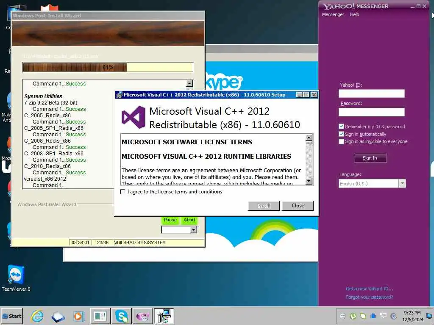Click the TeamViewer-style round tray icon
The height and width of the screenshot is (325, 434).
pyautogui.click(x=393, y=316)
